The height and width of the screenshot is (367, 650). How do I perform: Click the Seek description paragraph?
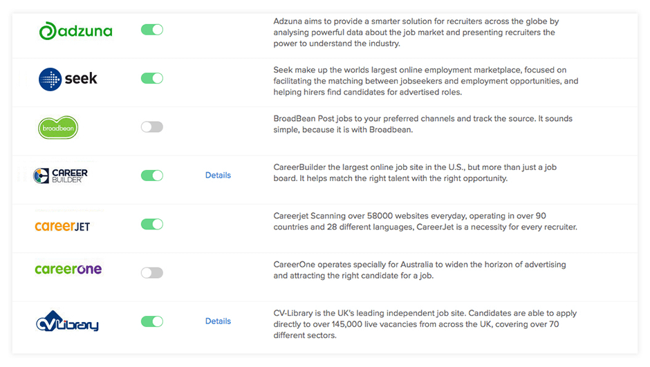pos(426,81)
